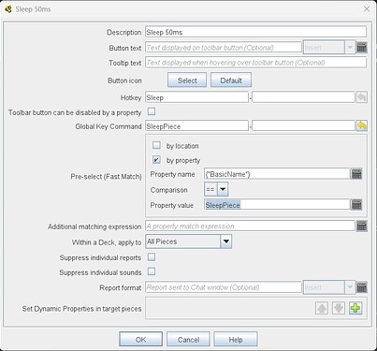Open expression builder for Report format
Image resolution: width=377 pixels, height=351 pixels.
pos(362,287)
